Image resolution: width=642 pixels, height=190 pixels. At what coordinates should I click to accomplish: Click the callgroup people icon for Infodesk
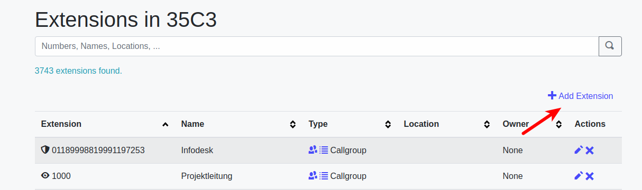[x=313, y=150]
